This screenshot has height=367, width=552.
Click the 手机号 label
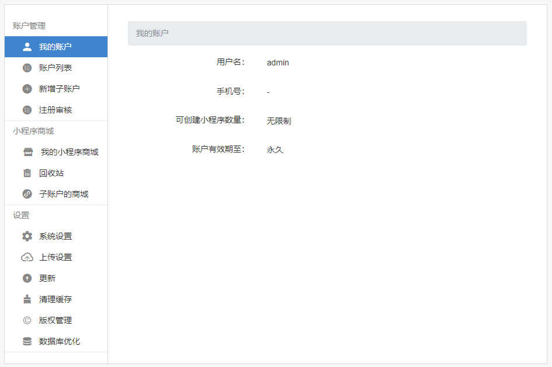231,92
